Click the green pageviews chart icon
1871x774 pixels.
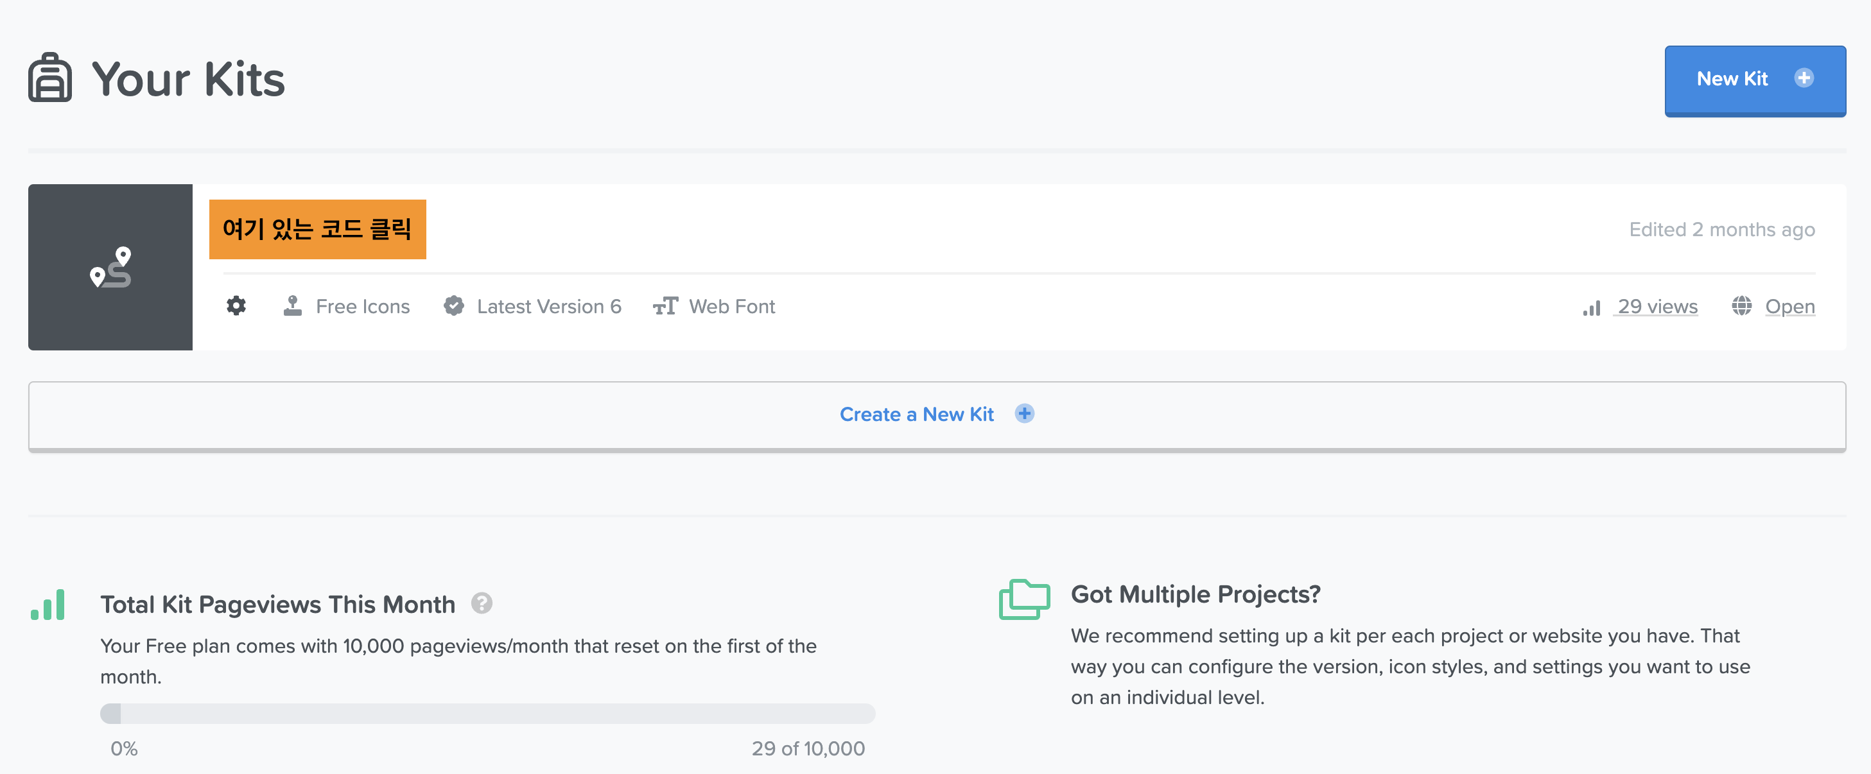coord(48,604)
